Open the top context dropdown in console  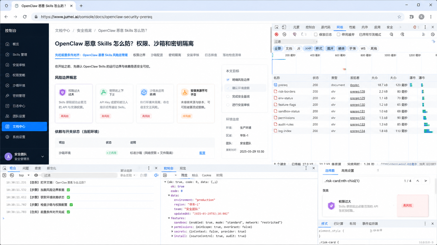coord(24,175)
